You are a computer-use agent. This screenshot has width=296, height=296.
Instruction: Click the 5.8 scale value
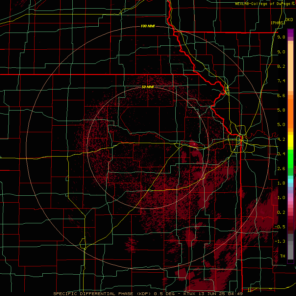point(281,110)
